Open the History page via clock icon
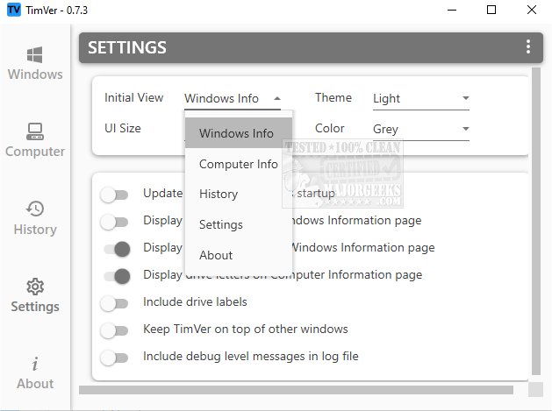Image resolution: width=552 pixels, height=411 pixels. 35,209
